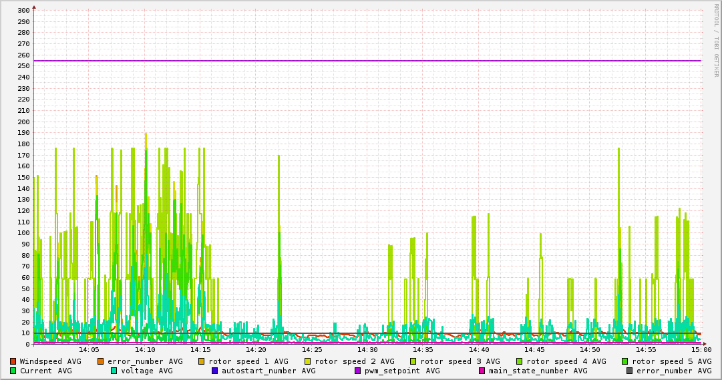Click the green Current AVG legend square
This screenshot has height=380, width=722.
tap(13, 371)
